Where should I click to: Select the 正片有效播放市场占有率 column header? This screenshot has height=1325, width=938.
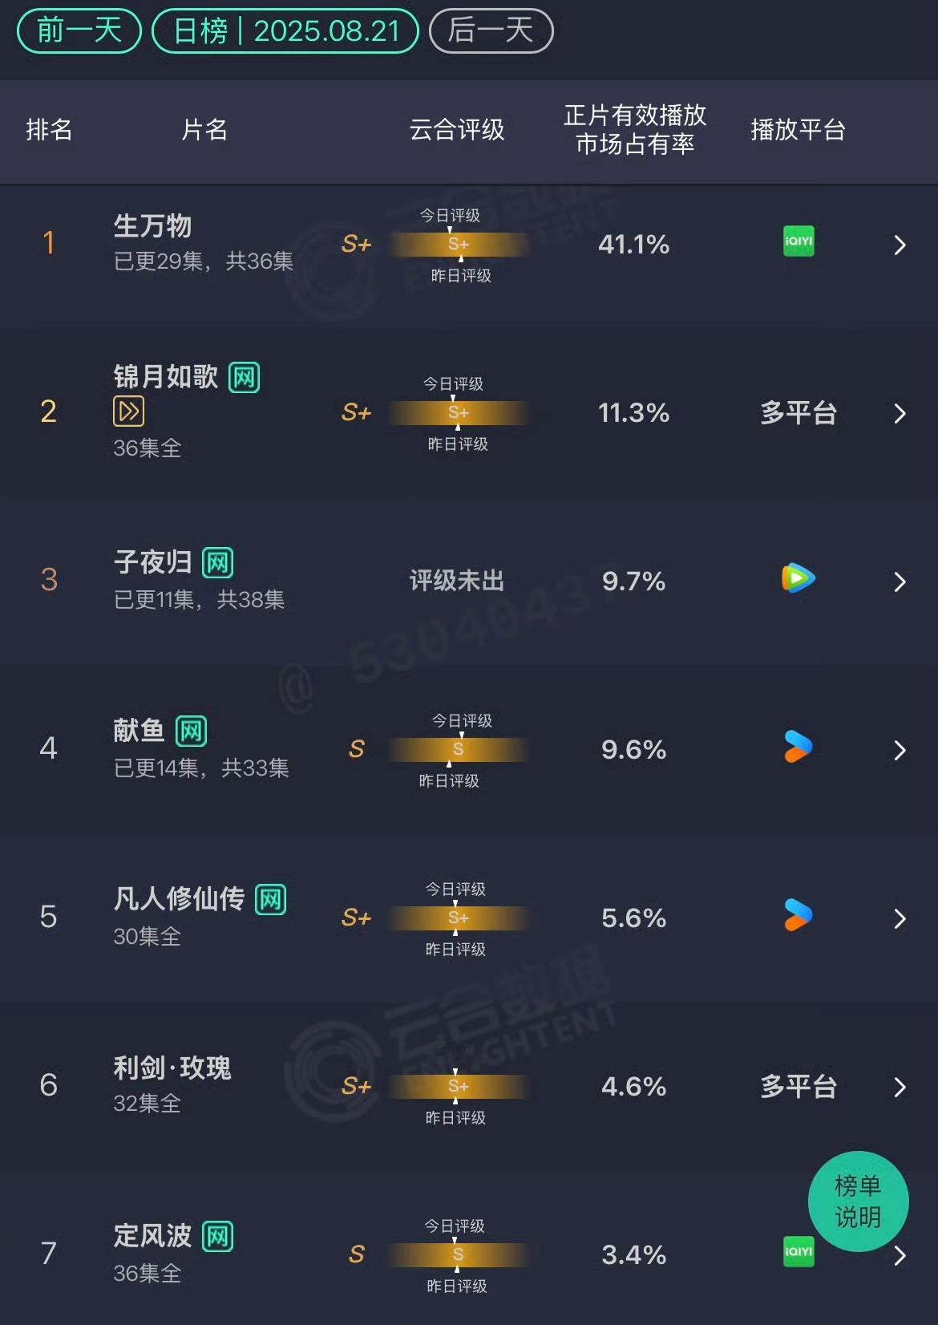point(635,130)
